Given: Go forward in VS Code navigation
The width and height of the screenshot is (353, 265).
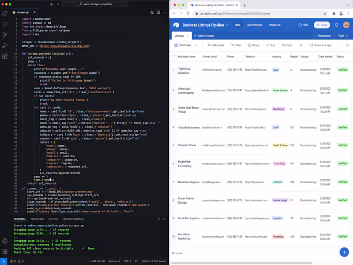Looking at the screenshot, I should pos(58,4).
